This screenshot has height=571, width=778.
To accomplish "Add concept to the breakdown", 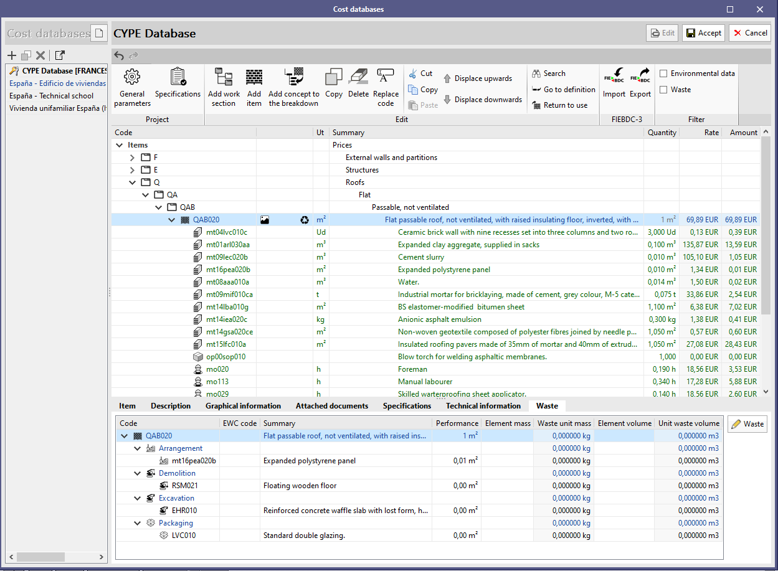I will [x=294, y=87].
